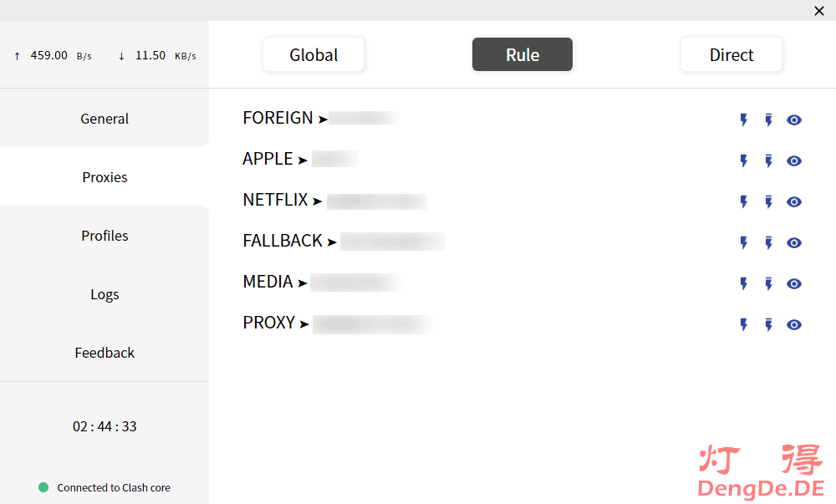This screenshot has width=836, height=504.
Task: Click the plain lightning bolt in PROXY row
Action: tap(743, 324)
